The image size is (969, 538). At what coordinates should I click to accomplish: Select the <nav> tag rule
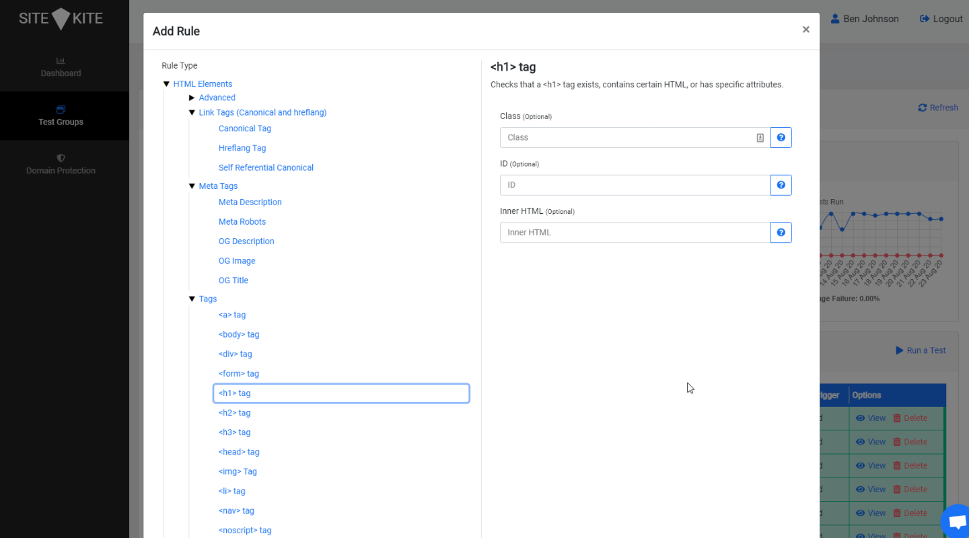[236, 510]
